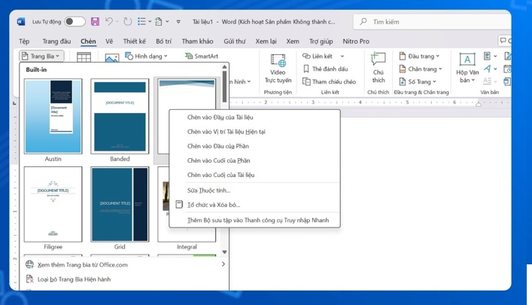Click the Hộp Văn bản text box icon

[467, 68]
